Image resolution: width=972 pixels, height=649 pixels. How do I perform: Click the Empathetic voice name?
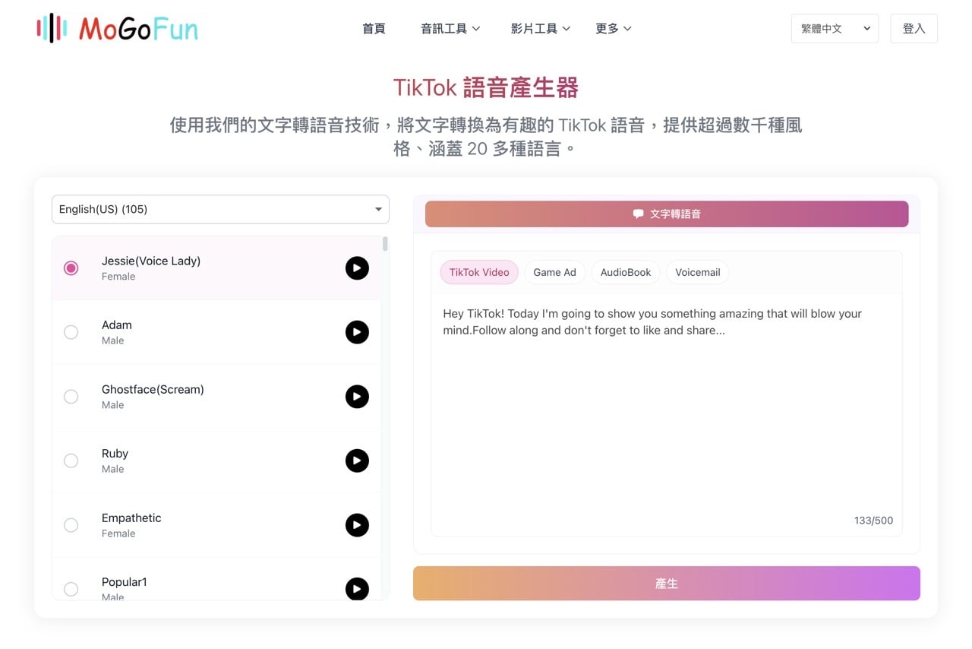point(131,518)
